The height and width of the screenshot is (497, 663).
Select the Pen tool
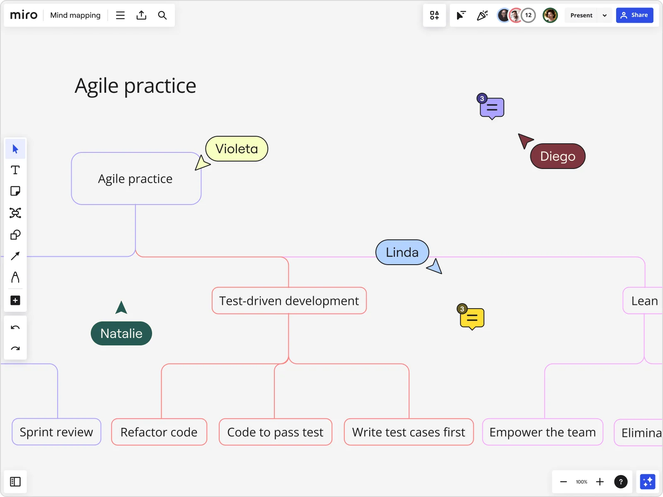(15, 278)
